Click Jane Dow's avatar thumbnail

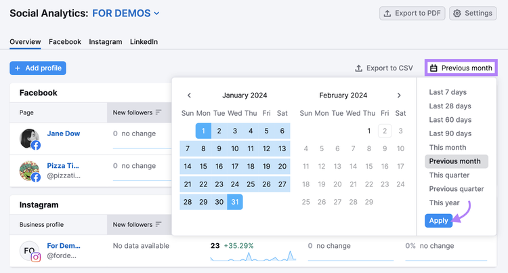point(30,139)
